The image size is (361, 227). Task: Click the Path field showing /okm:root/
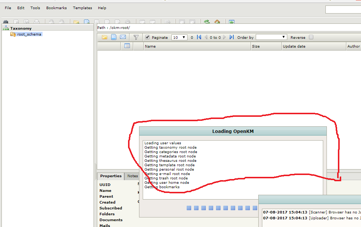227,28
